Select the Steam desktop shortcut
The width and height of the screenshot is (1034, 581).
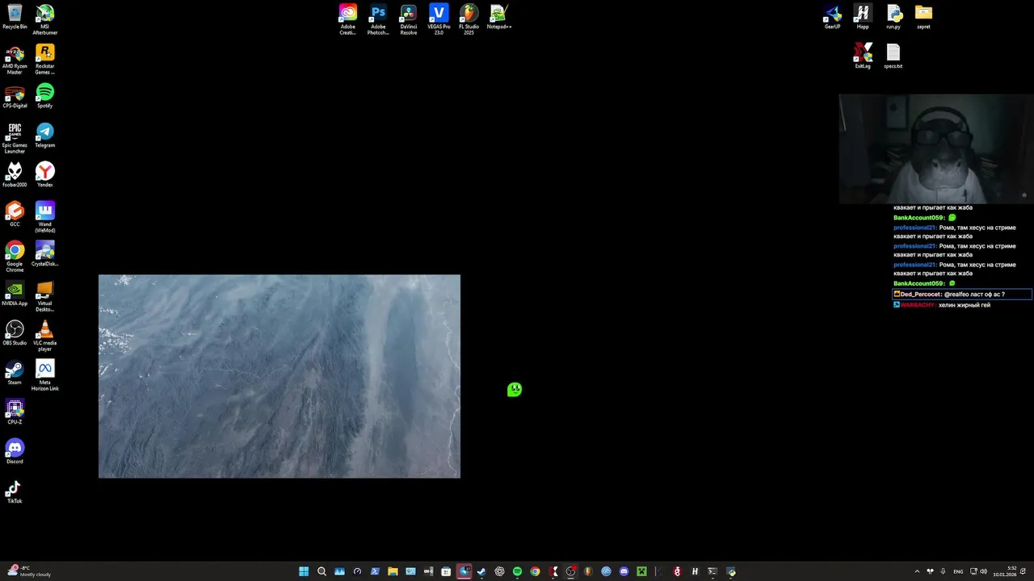[15, 373]
